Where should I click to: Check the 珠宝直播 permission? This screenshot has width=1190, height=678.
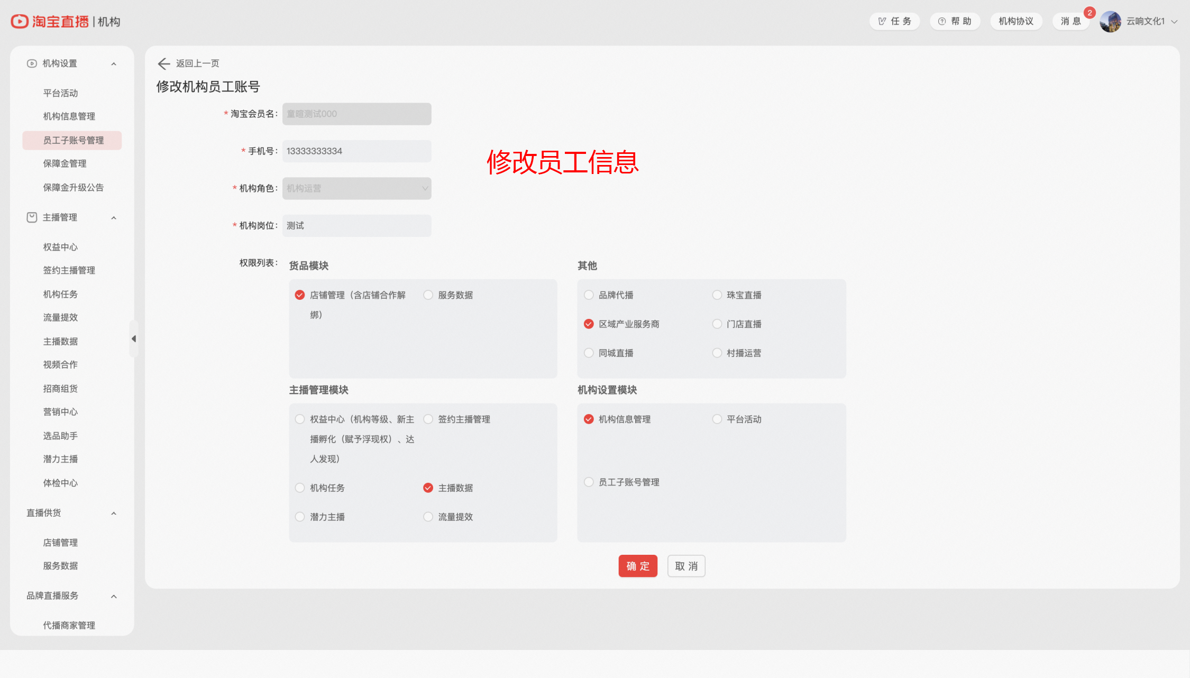coord(717,295)
